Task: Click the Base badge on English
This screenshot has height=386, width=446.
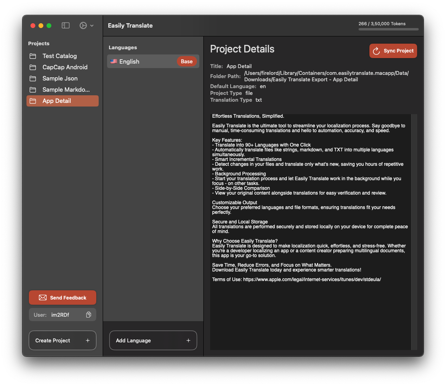Action: pyautogui.click(x=187, y=61)
